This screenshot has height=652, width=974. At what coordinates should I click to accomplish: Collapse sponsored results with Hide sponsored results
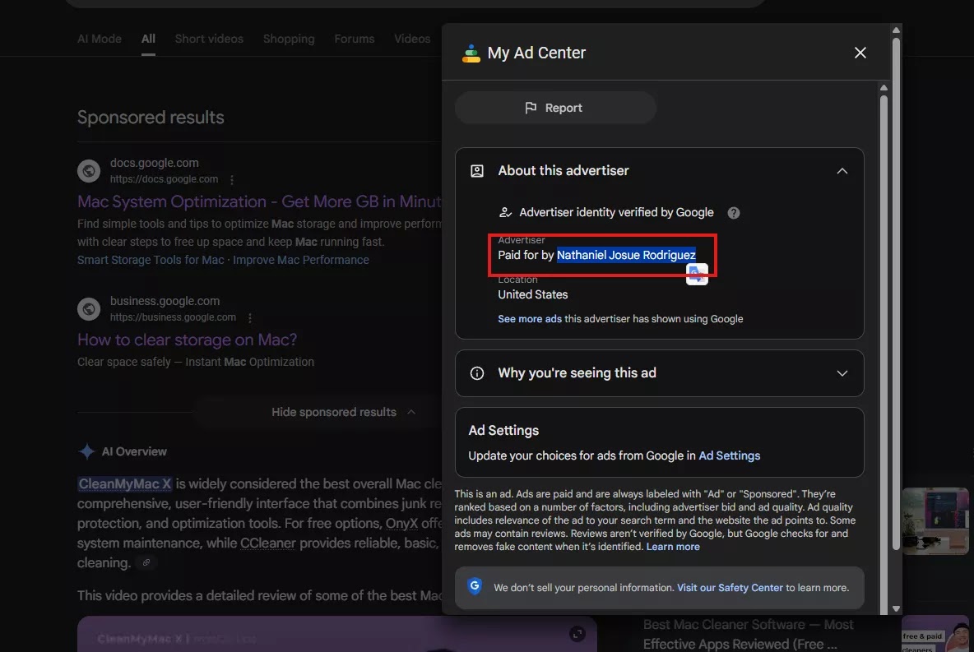pos(333,411)
